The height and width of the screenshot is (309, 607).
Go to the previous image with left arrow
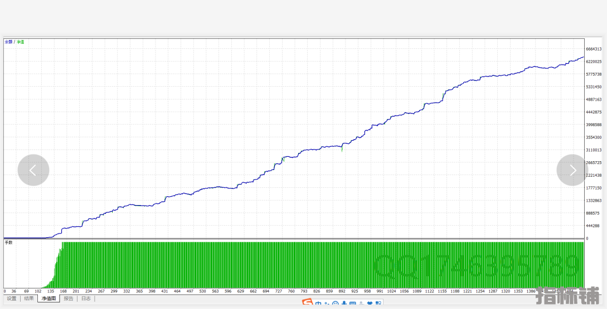pyautogui.click(x=33, y=170)
